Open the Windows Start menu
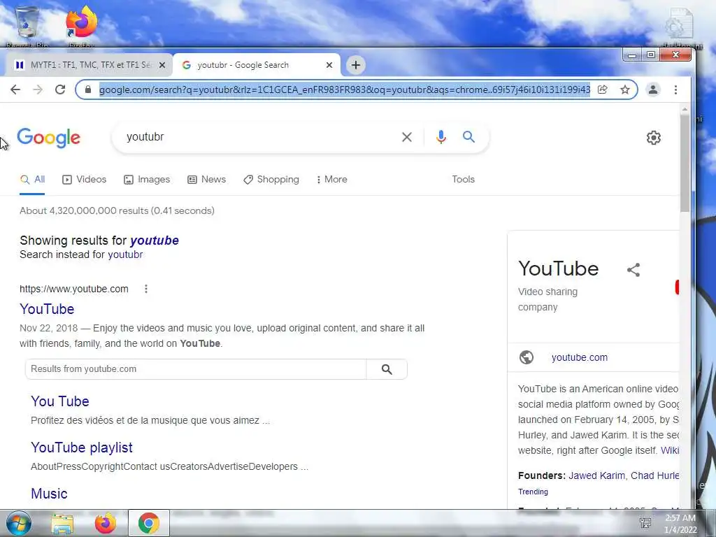The height and width of the screenshot is (537, 716). [x=19, y=523]
